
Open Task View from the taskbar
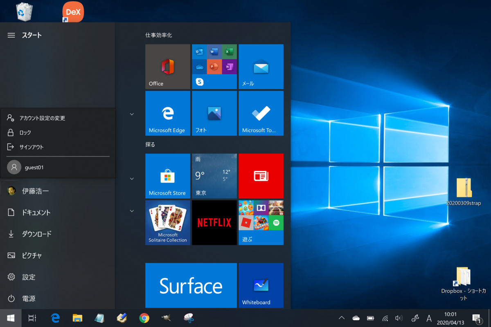[x=32, y=318]
